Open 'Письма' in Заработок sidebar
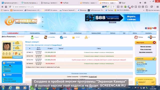Image resolution: width=160 pixels, height=90 pixels. coord(8,67)
